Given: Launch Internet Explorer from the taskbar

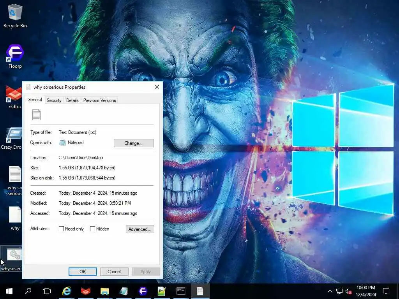Looking at the screenshot, I should click(x=67, y=291).
